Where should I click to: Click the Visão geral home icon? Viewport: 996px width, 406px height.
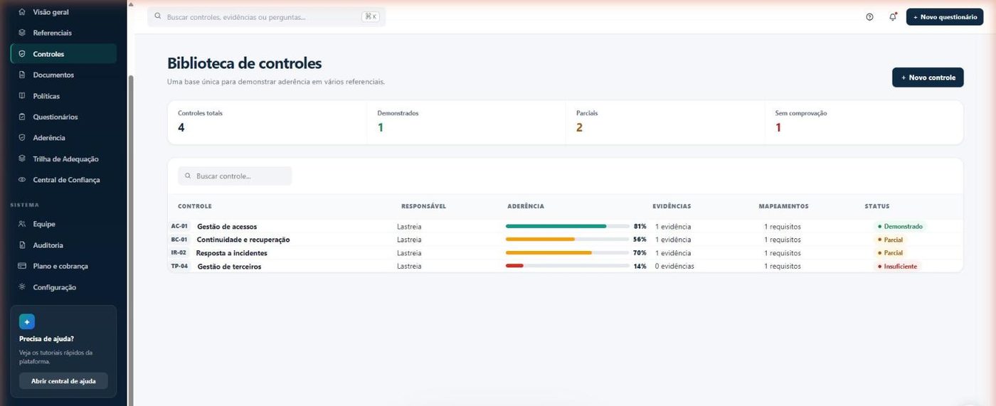pyautogui.click(x=22, y=12)
